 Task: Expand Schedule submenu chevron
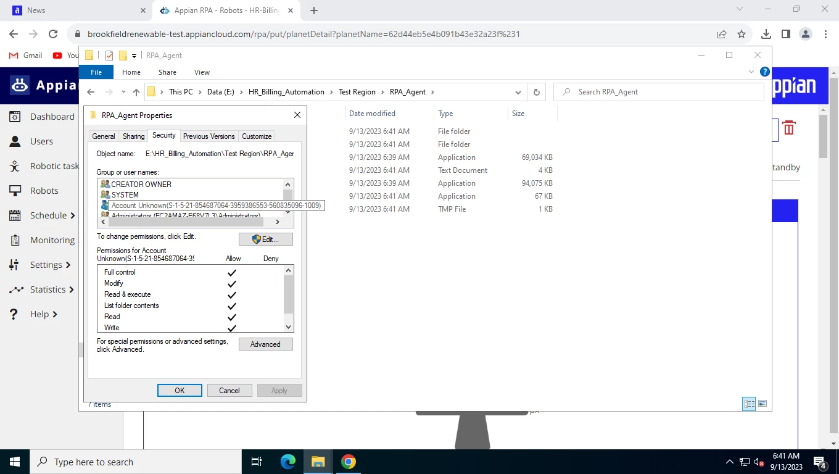pos(73,215)
